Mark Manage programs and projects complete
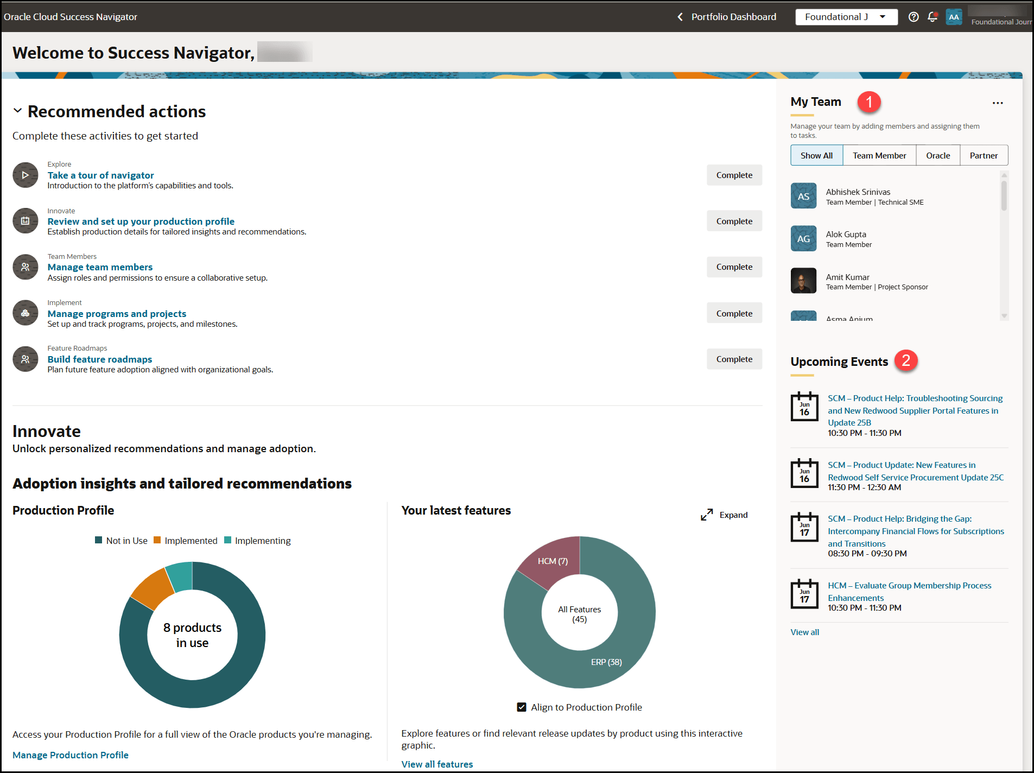Screen dimensions: 1034x773 (x=734, y=313)
